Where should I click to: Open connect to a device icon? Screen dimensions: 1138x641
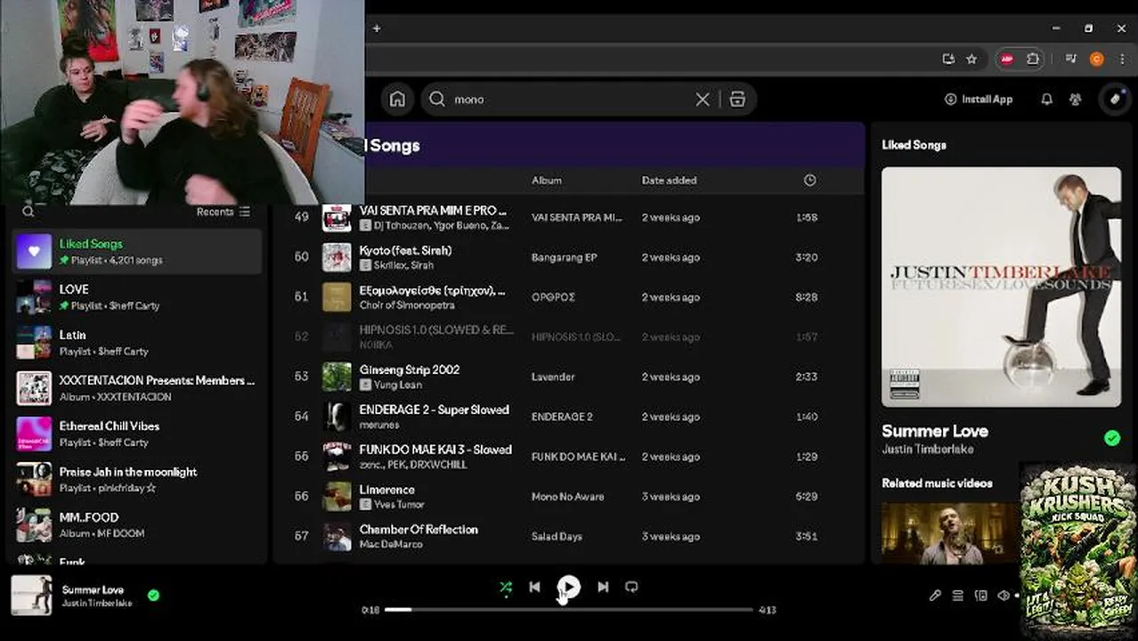pos(981,596)
